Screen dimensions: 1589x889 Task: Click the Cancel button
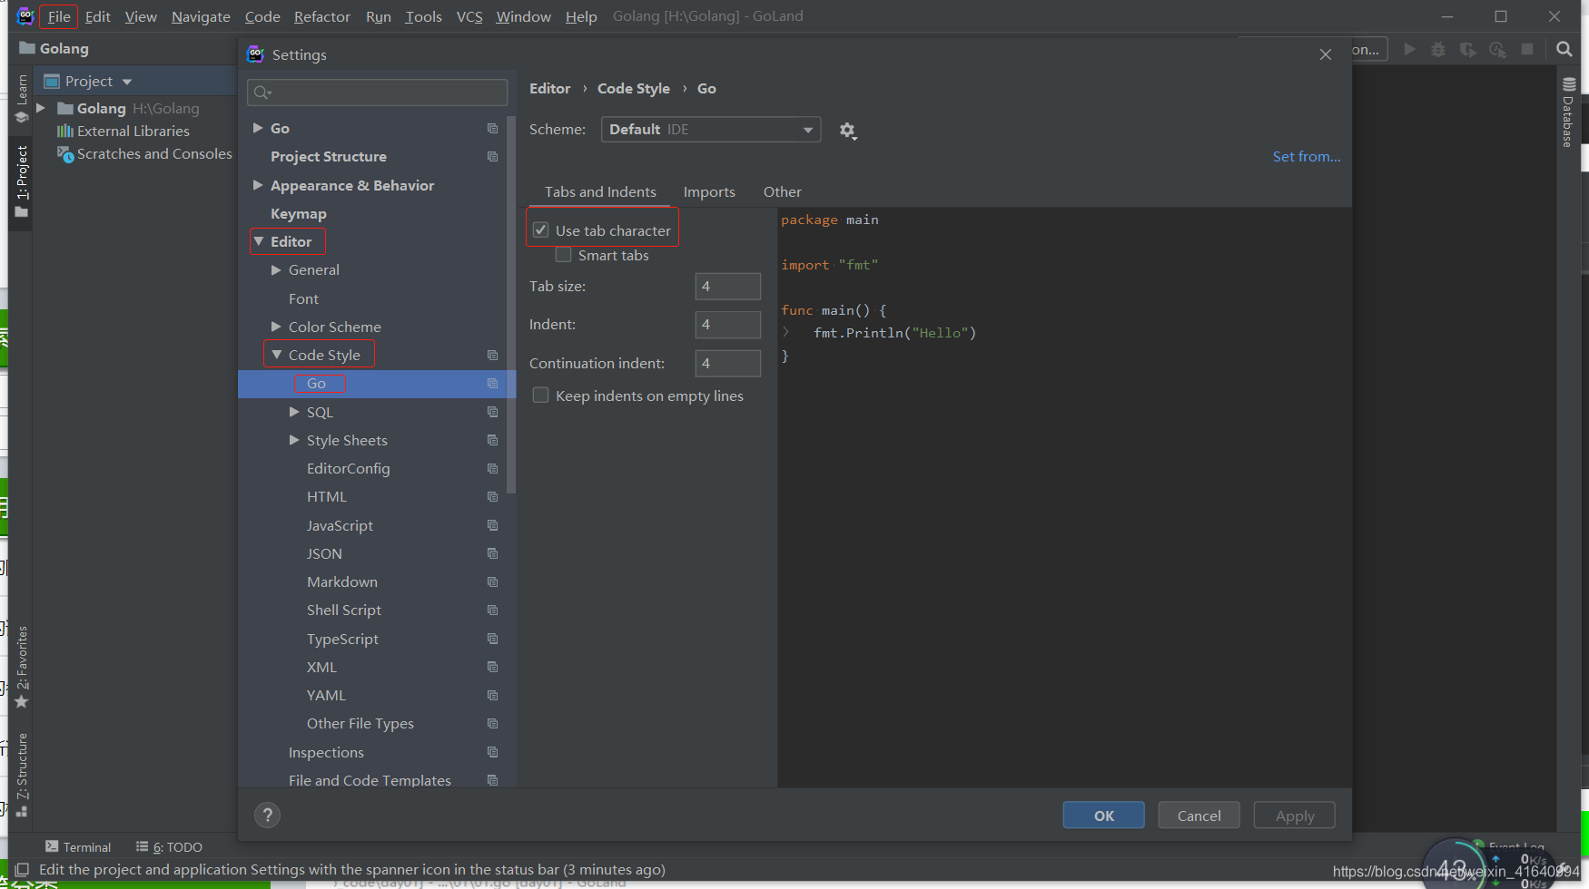(x=1199, y=816)
